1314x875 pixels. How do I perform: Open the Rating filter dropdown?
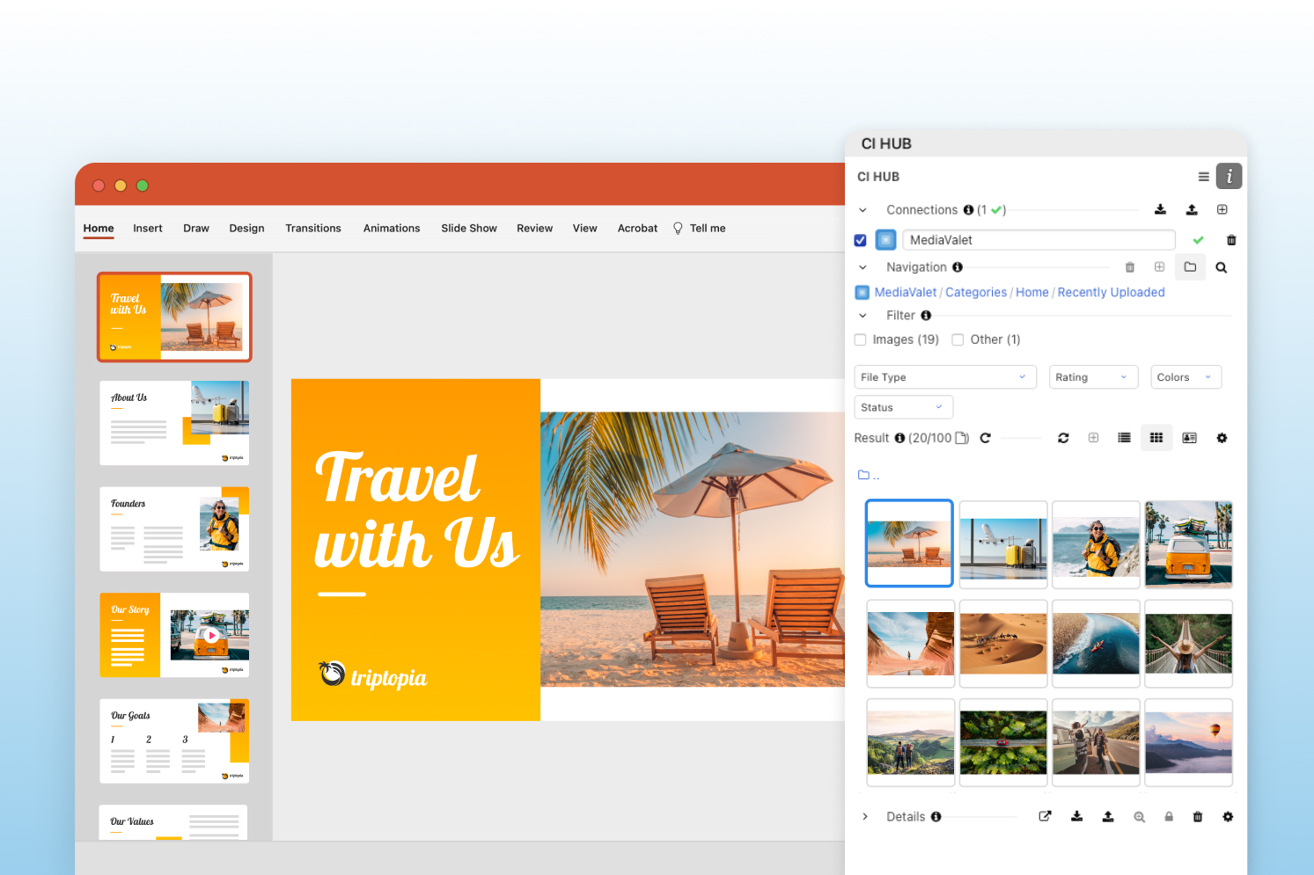pyautogui.click(x=1093, y=376)
